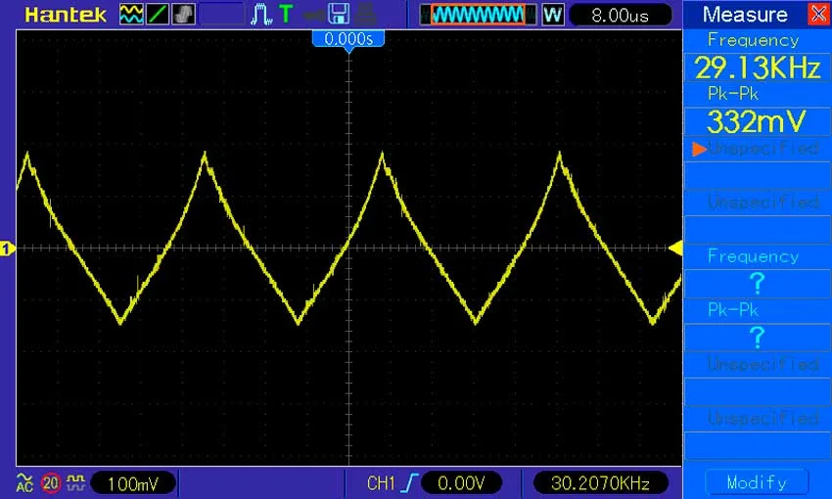This screenshot has height=499, width=832.
Task: Click the red circled 20 bandwidth limit icon
Action: 51,482
